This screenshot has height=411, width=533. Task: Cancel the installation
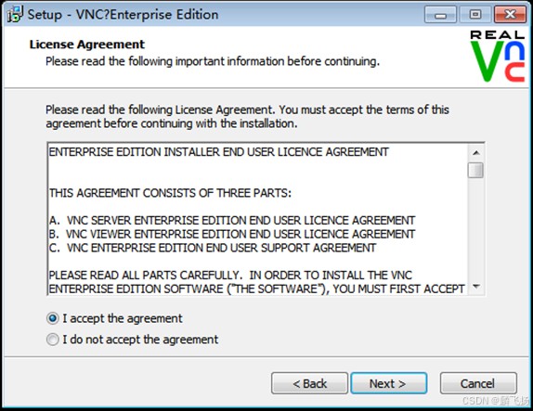(x=478, y=383)
